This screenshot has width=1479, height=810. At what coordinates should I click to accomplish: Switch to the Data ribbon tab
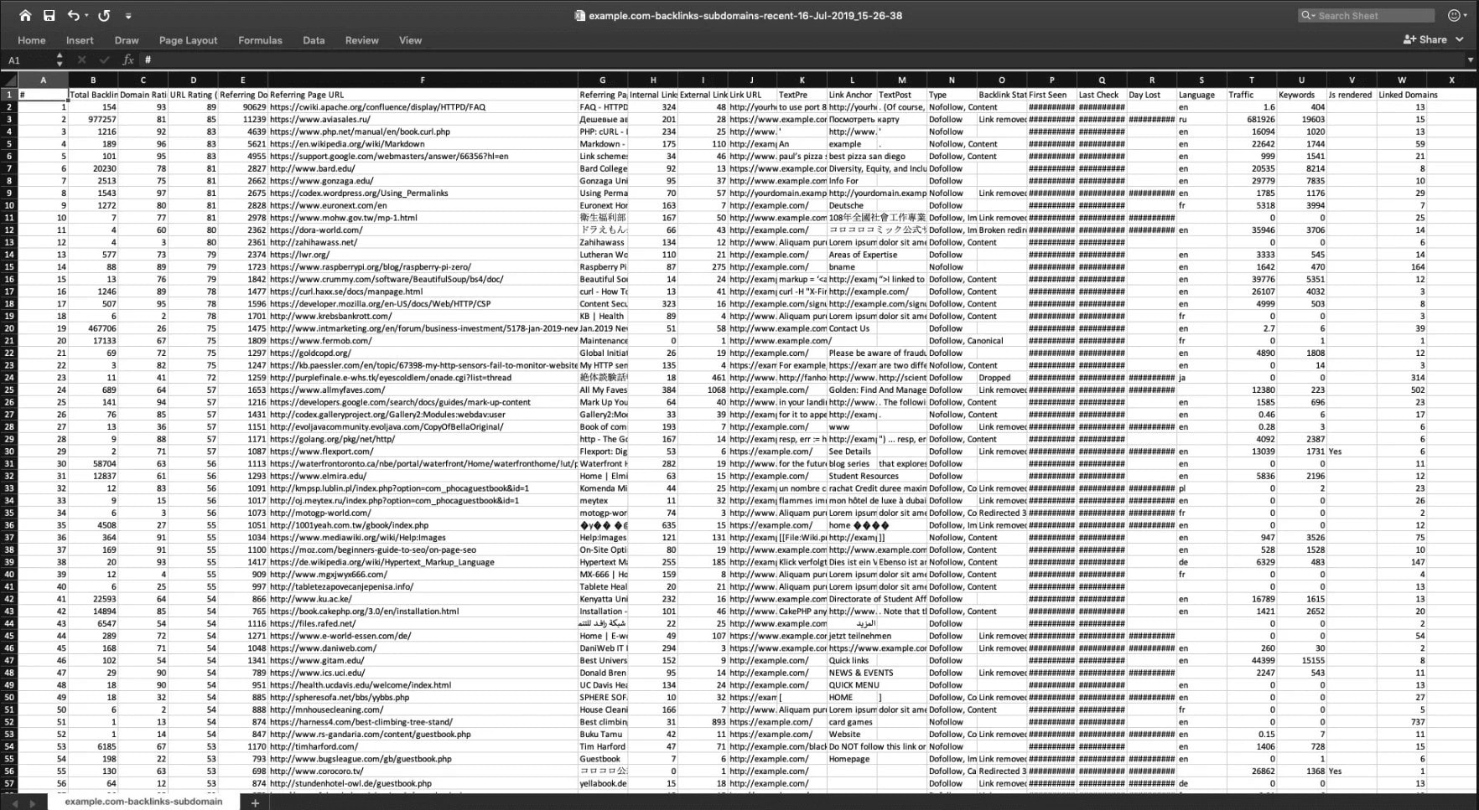click(x=314, y=40)
